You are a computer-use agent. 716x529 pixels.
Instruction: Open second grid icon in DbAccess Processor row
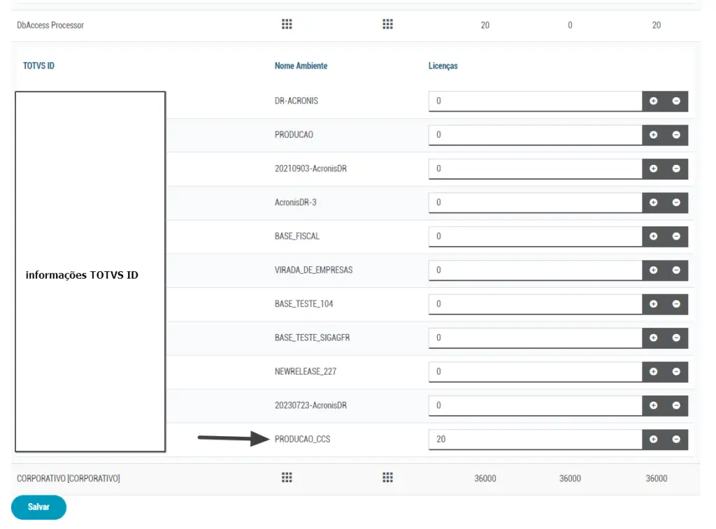click(x=387, y=24)
